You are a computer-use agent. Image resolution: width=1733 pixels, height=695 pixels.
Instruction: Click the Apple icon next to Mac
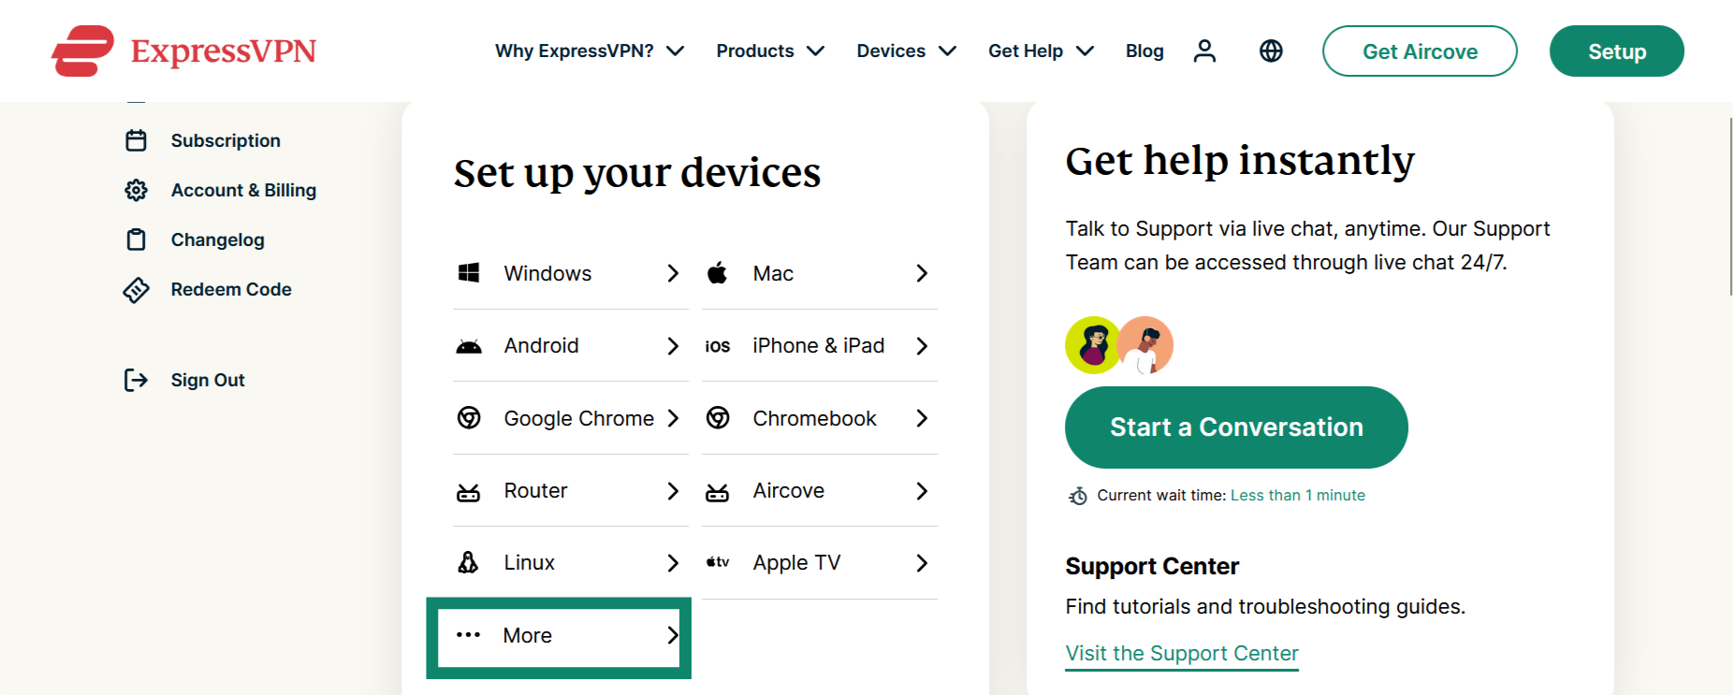718,272
